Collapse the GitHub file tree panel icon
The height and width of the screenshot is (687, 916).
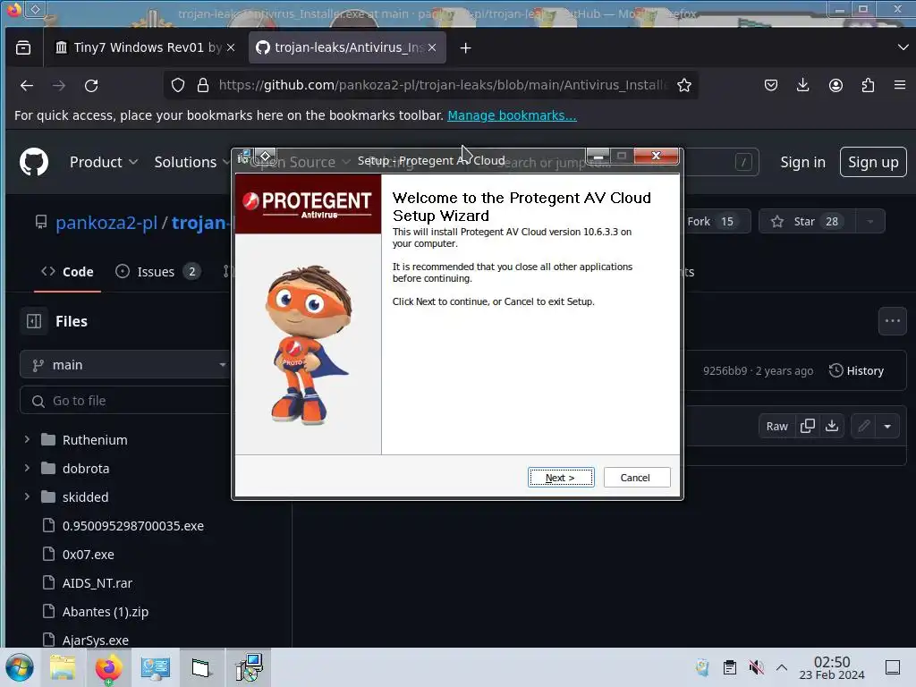[x=34, y=321]
